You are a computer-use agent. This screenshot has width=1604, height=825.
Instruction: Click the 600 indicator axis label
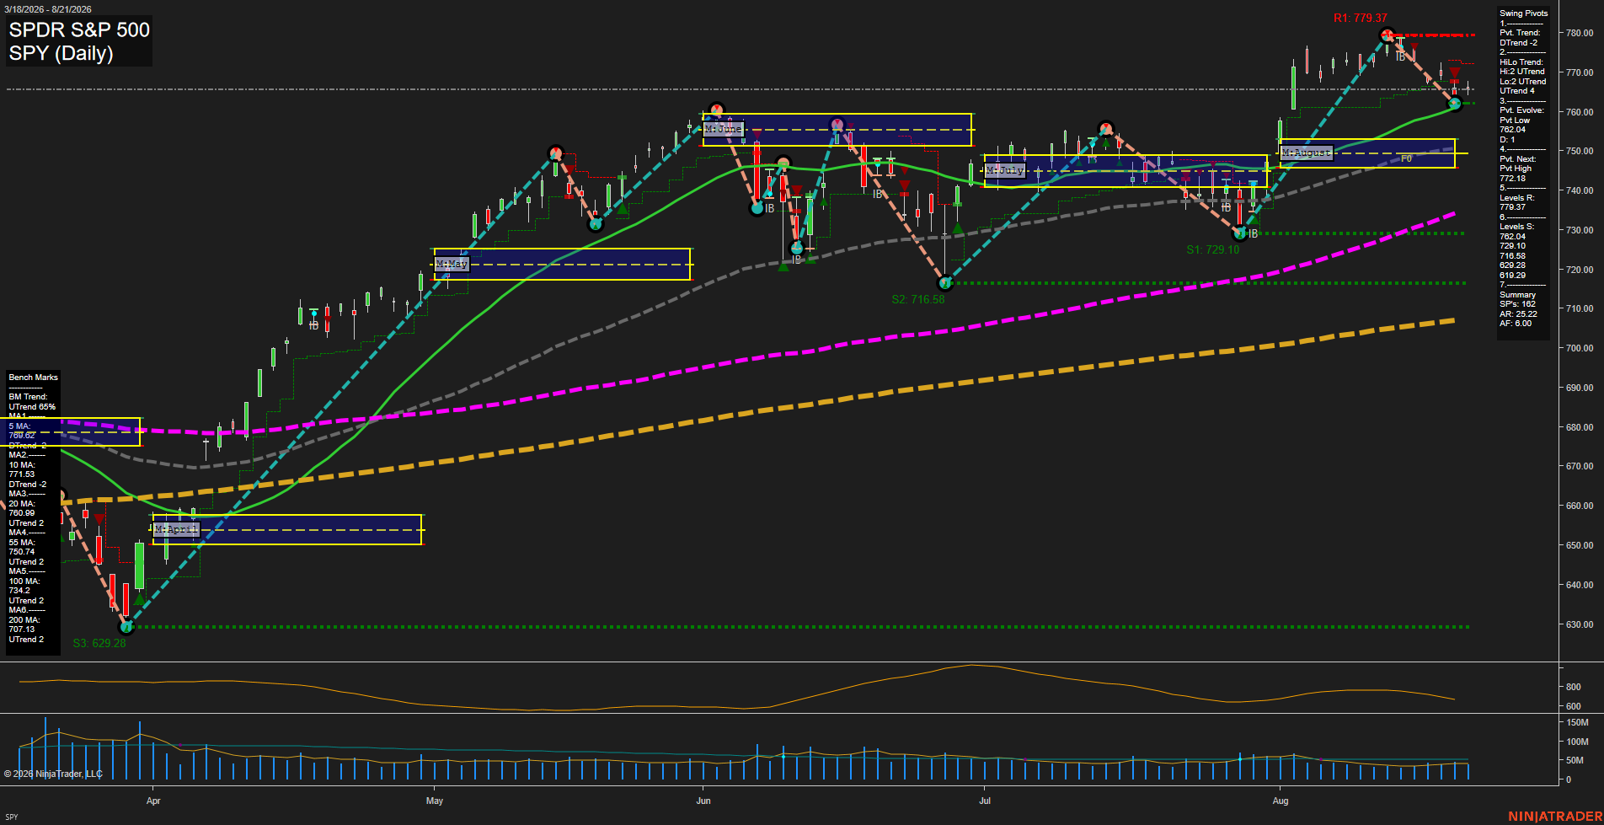pos(1574,706)
